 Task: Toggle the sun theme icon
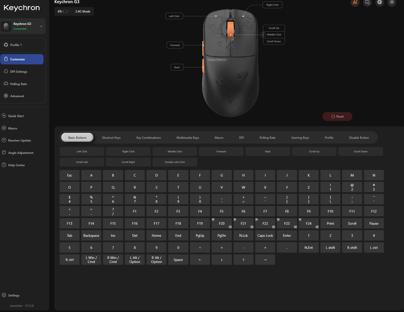(392, 2)
